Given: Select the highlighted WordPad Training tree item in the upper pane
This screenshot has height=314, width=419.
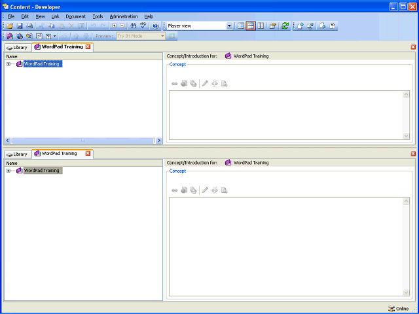Looking at the screenshot, I should pyautogui.click(x=43, y=64).
